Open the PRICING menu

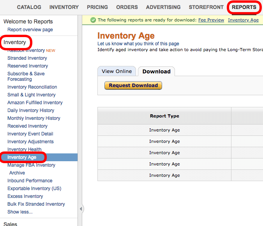tap(97, 7)
